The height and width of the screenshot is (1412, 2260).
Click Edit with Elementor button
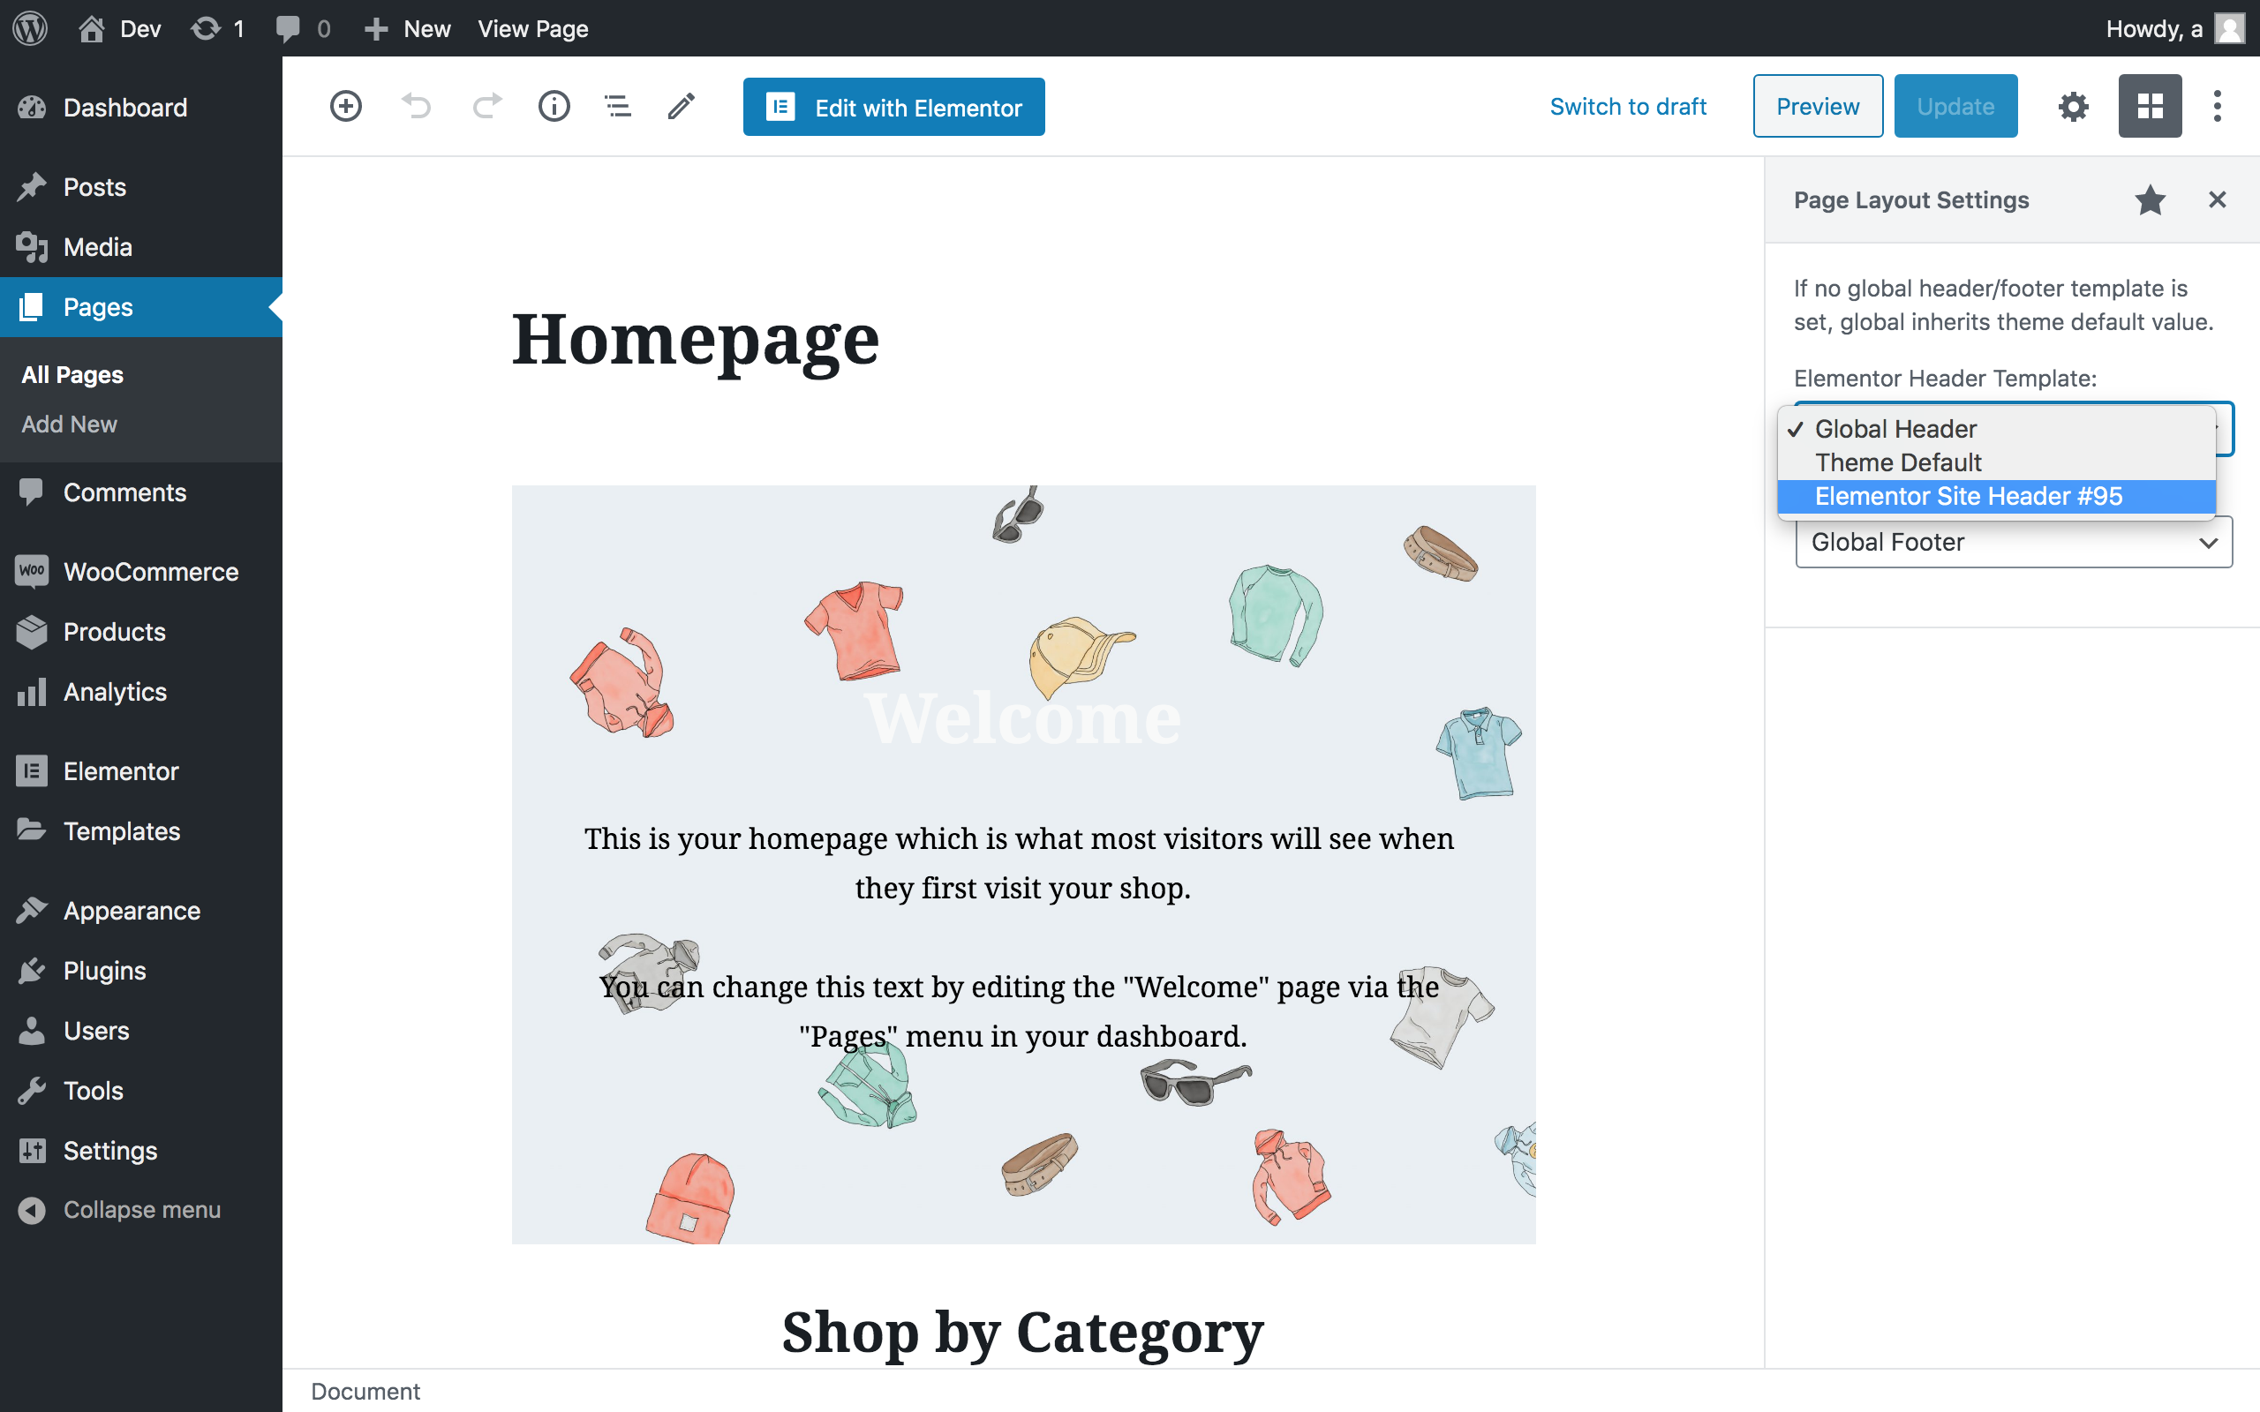(x=893, y=107)
